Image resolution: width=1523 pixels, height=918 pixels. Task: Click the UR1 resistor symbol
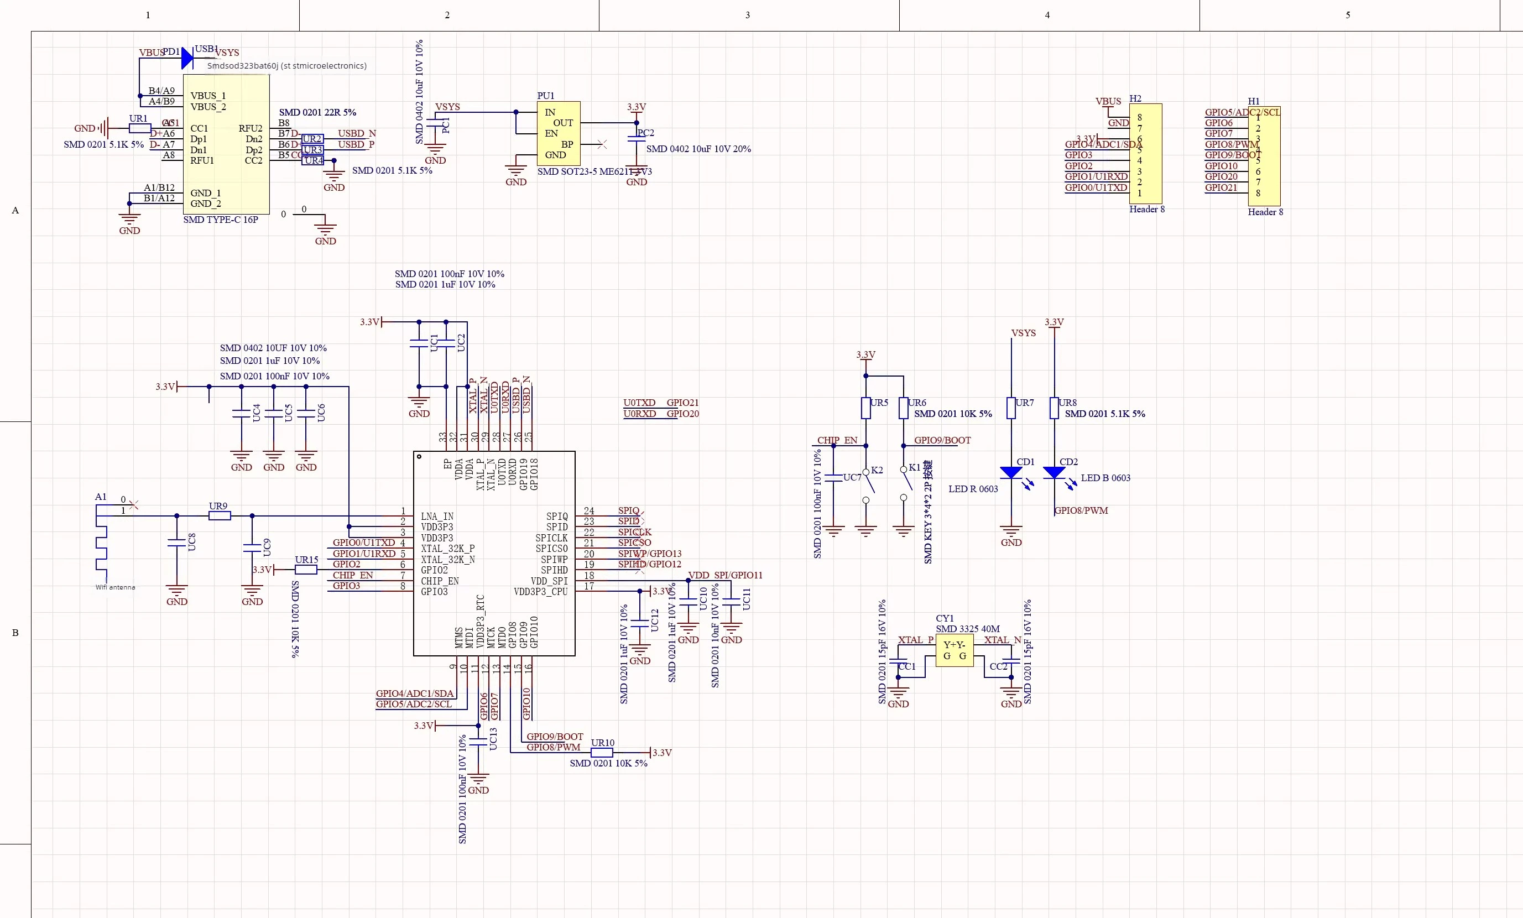point(140,129)
